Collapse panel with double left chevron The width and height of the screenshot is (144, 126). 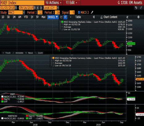point(94,17)
